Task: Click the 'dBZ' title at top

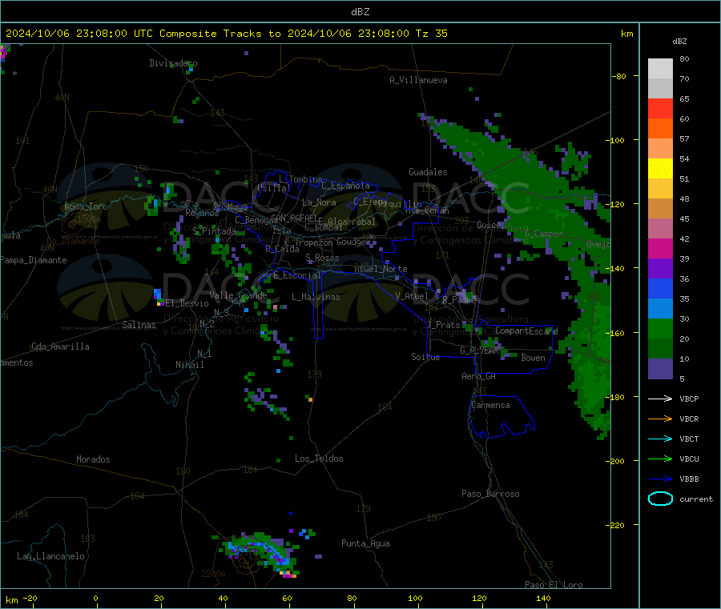Action: (360, 12)
